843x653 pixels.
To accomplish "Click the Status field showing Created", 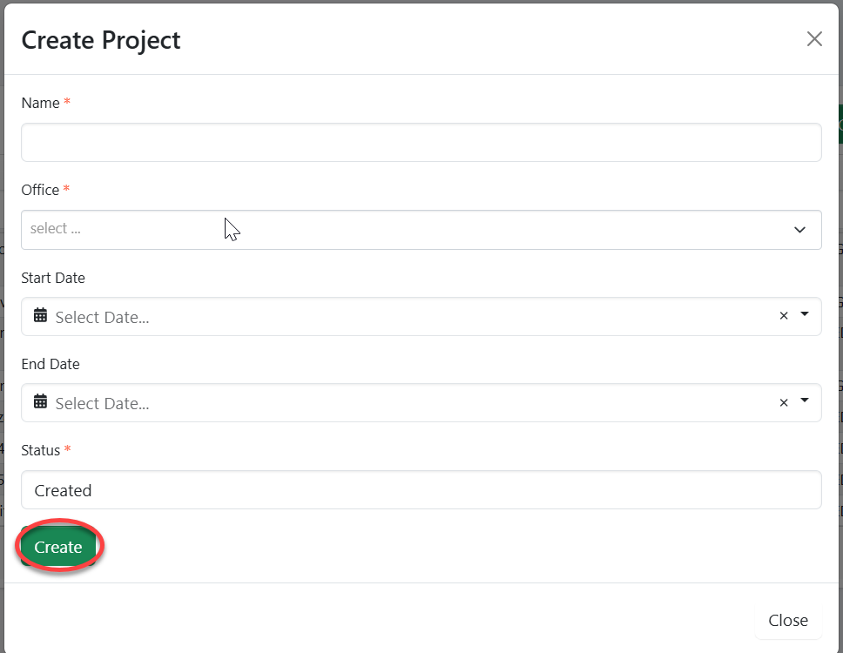I will (421, 490).
